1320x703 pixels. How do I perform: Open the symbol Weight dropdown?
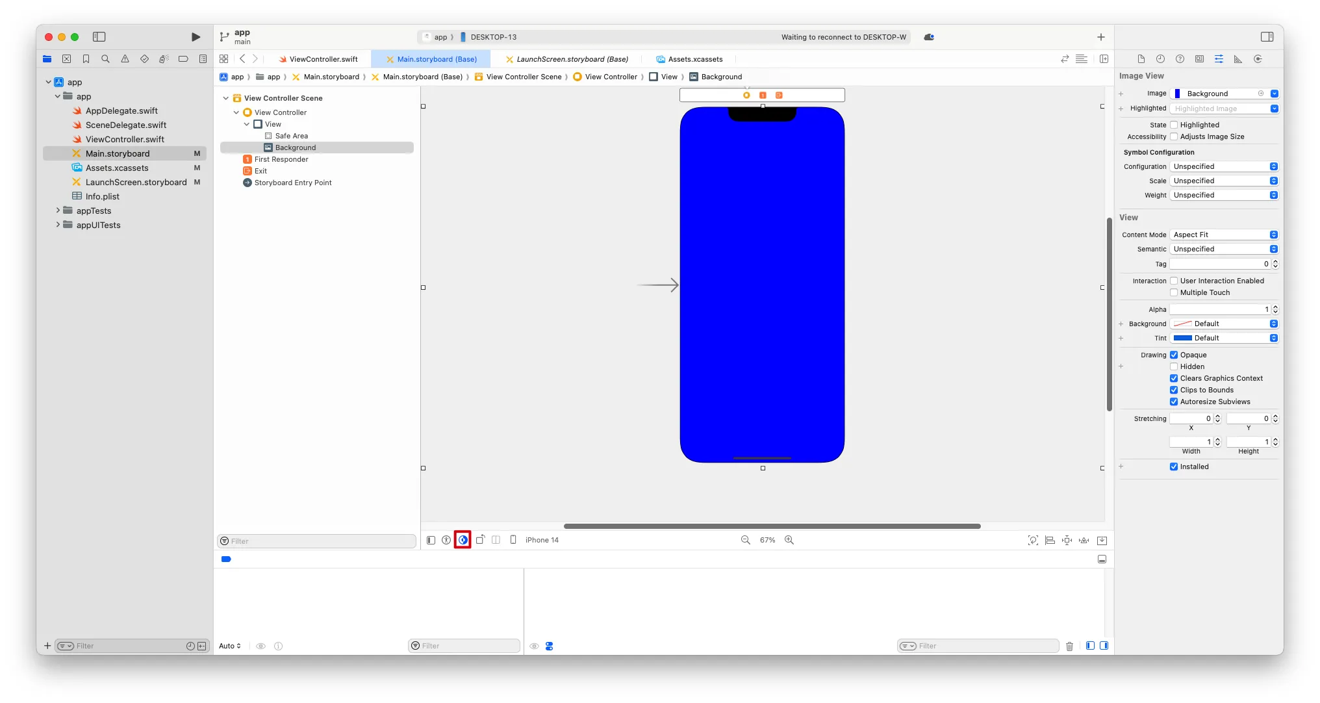[x=1224, y=195]
